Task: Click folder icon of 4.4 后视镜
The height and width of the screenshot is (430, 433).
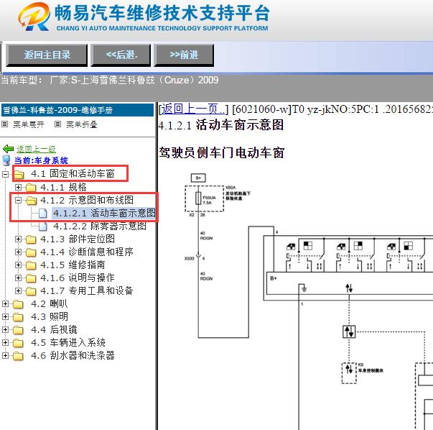Action: coord(18,329)
